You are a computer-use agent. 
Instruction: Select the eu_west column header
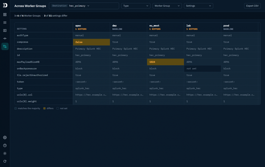[x=165, y=27]
